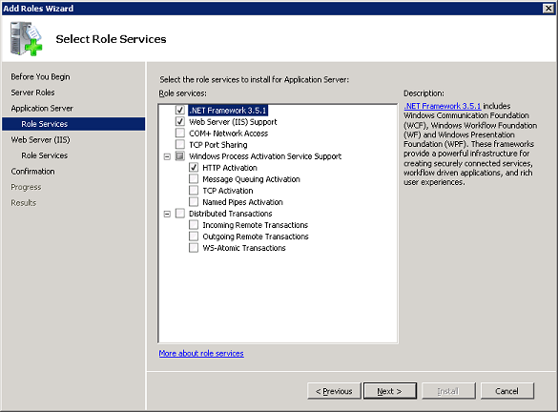
Task: Click the Add Roles server icon
Action: (x=26, y=38)
